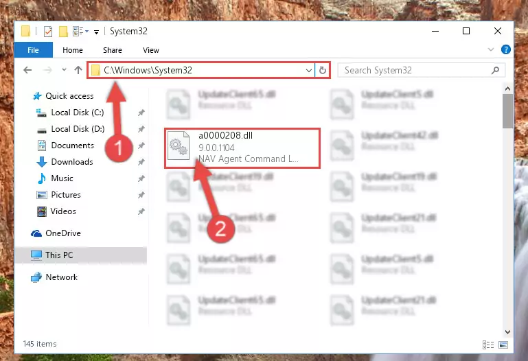This screenshot has height=361, width=528.
Task: Click the pin icon beside Pictures
Action: [141, 195]
